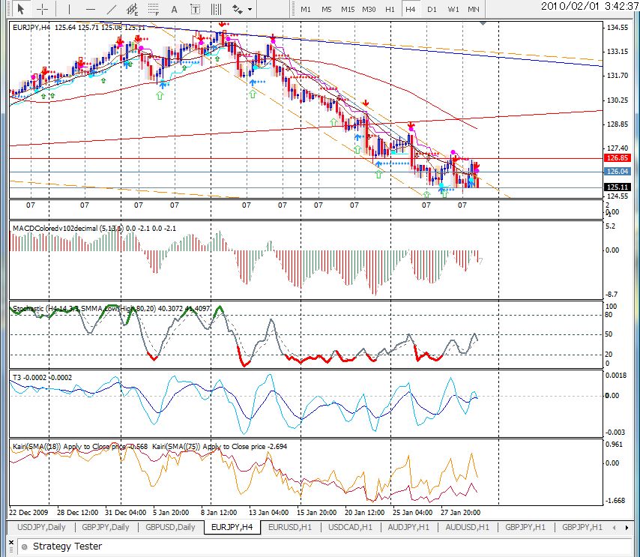The image size is (640, 557).
Task: Click the Strategy Tester label
Action: point(67,546)
